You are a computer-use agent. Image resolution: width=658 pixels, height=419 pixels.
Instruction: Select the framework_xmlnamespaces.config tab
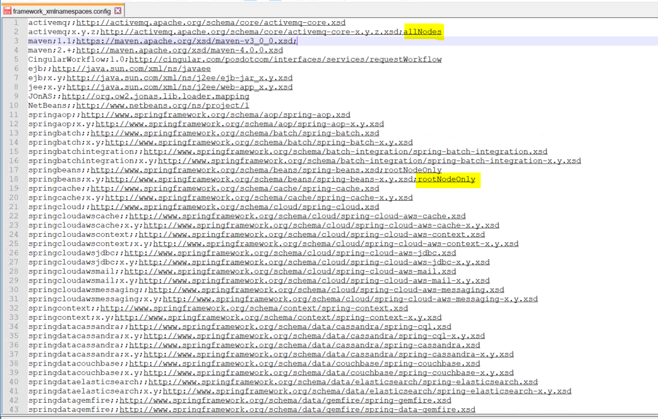[x=61, y=11]
